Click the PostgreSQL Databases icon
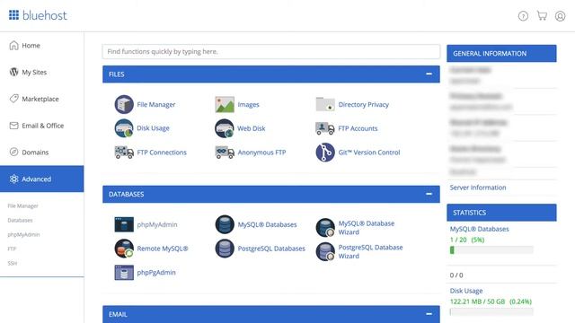Viewport: 575px width, 323px height. pos(225,249)
